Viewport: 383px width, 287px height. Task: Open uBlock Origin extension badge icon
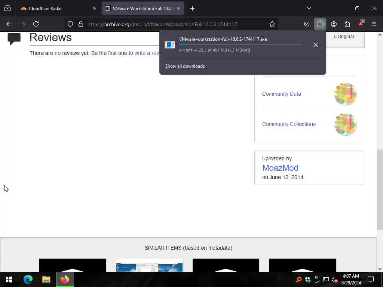(361, 24)
